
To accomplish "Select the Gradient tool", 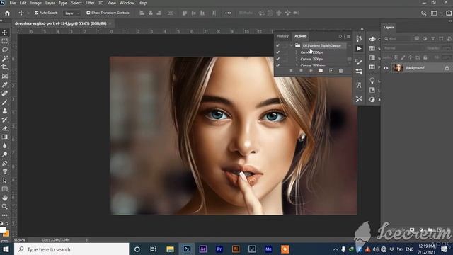I will click(x=5, y=137).
